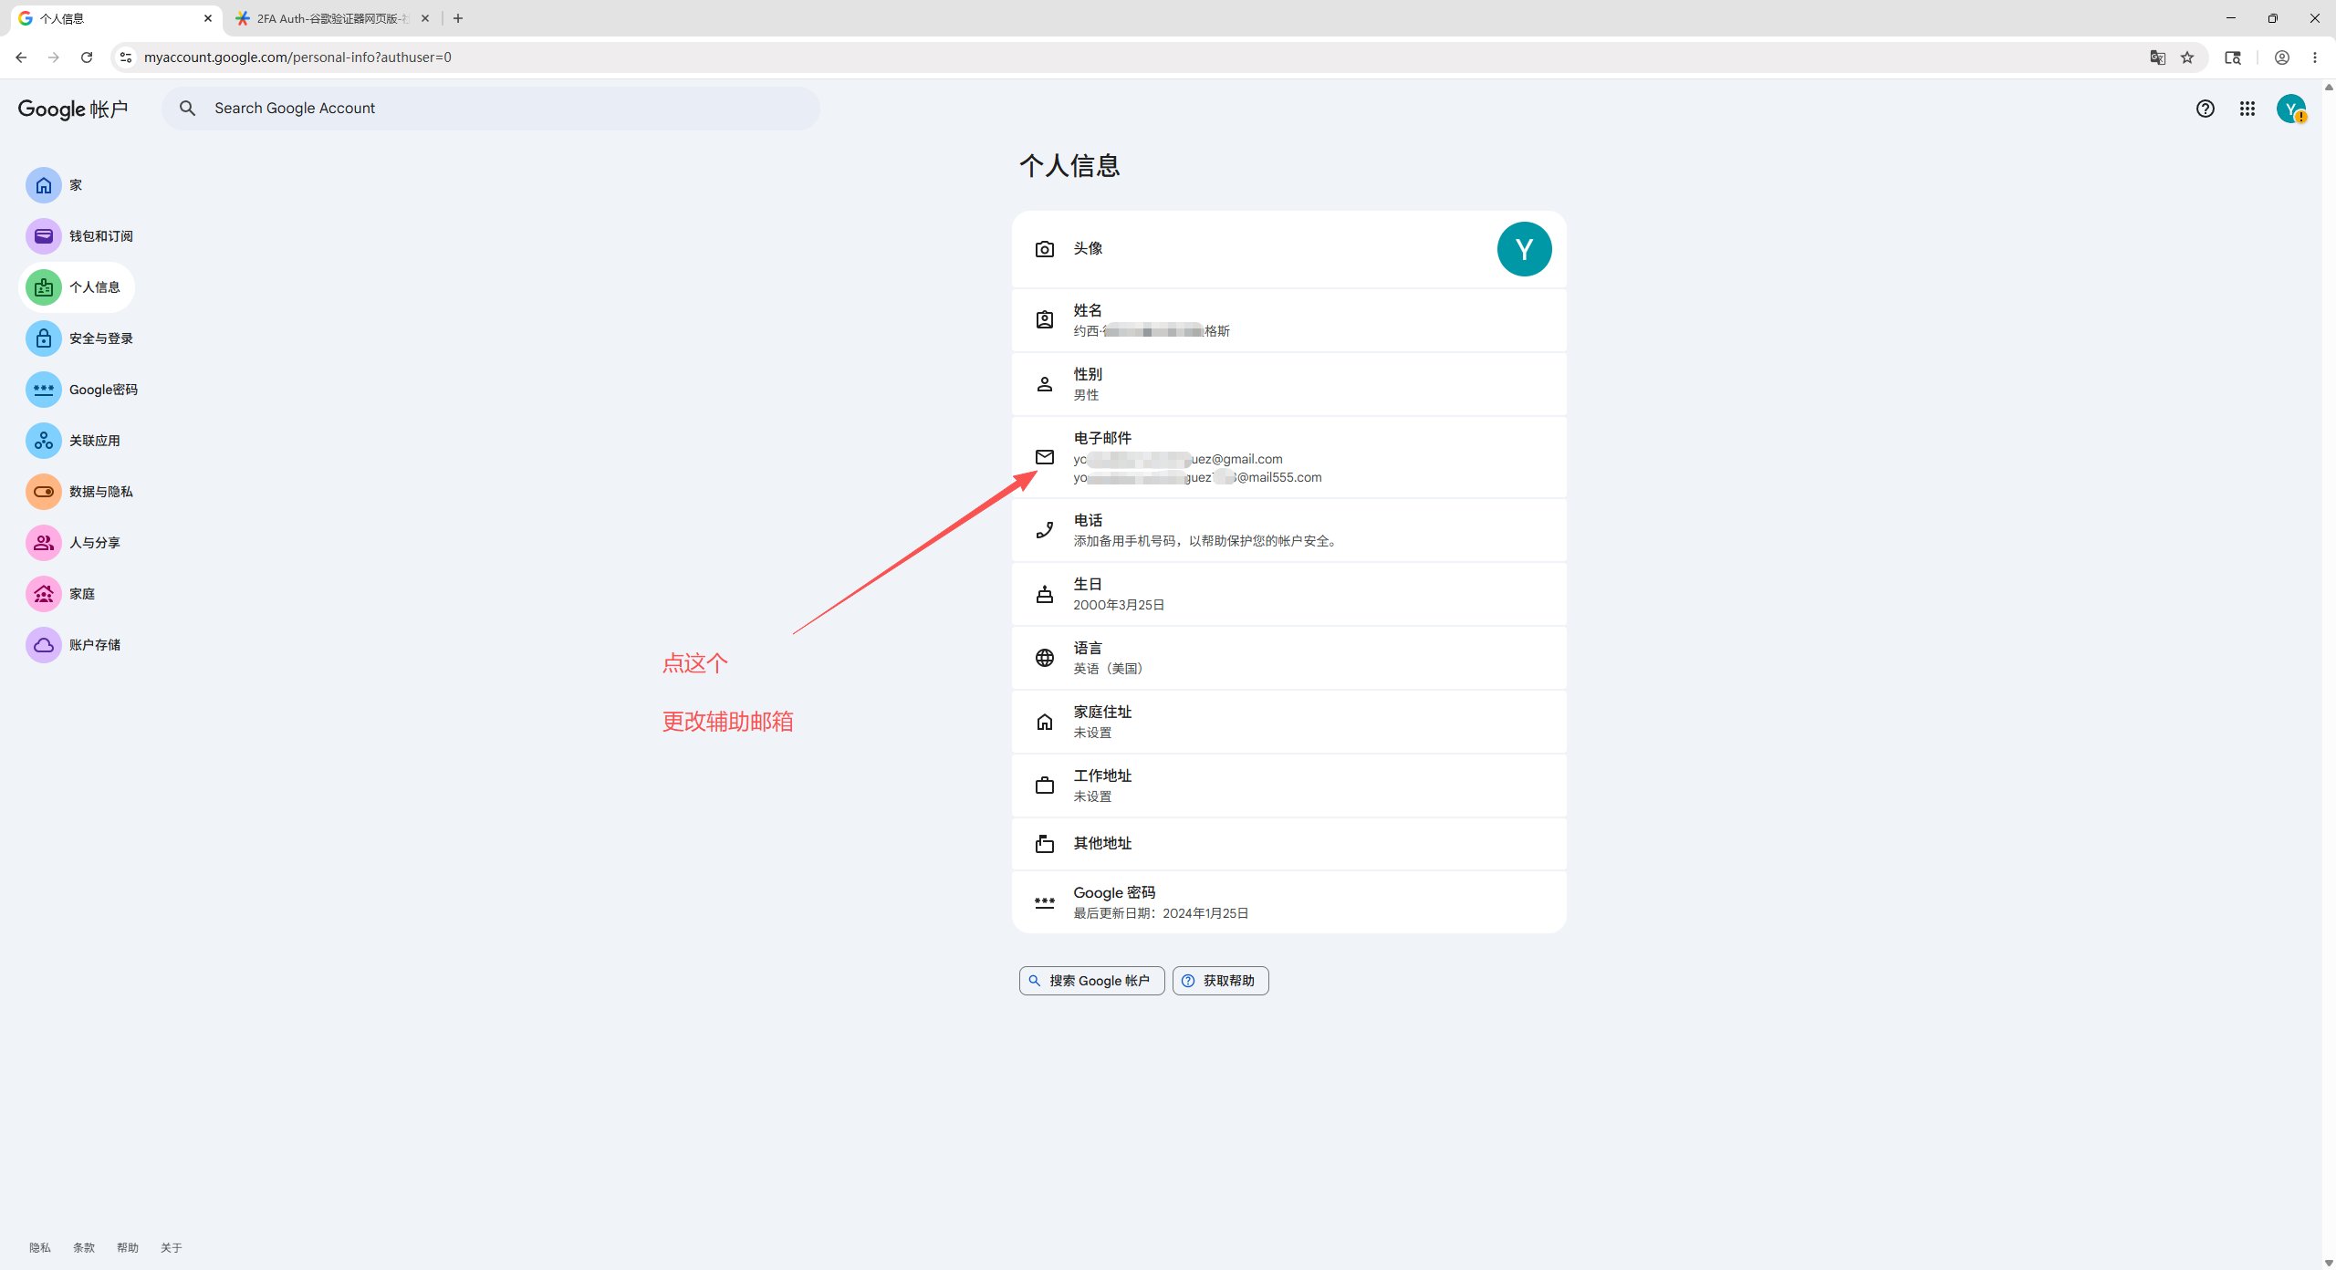Open the 其他地址 row

pos(1288,844)
